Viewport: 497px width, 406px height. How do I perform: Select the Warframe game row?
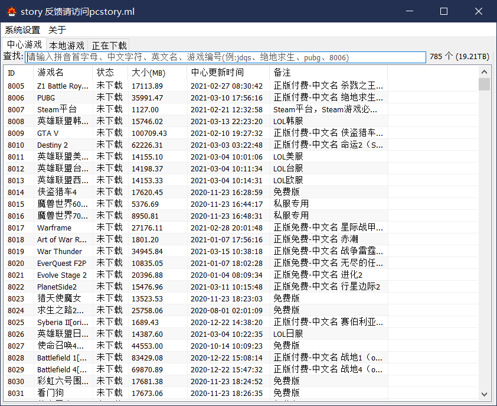196,228
